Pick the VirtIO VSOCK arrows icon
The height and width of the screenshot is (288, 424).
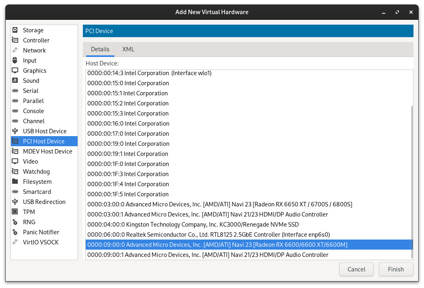15,242
